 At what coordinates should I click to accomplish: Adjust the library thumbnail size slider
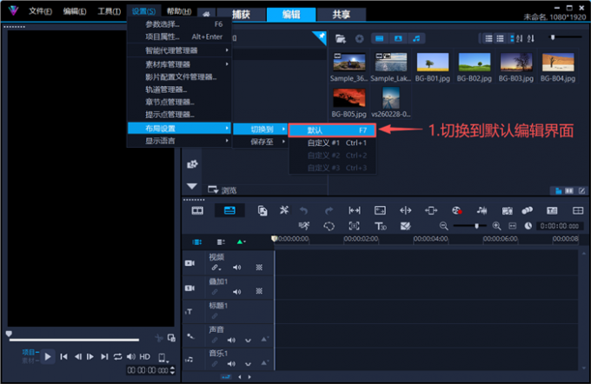point(565,37)
